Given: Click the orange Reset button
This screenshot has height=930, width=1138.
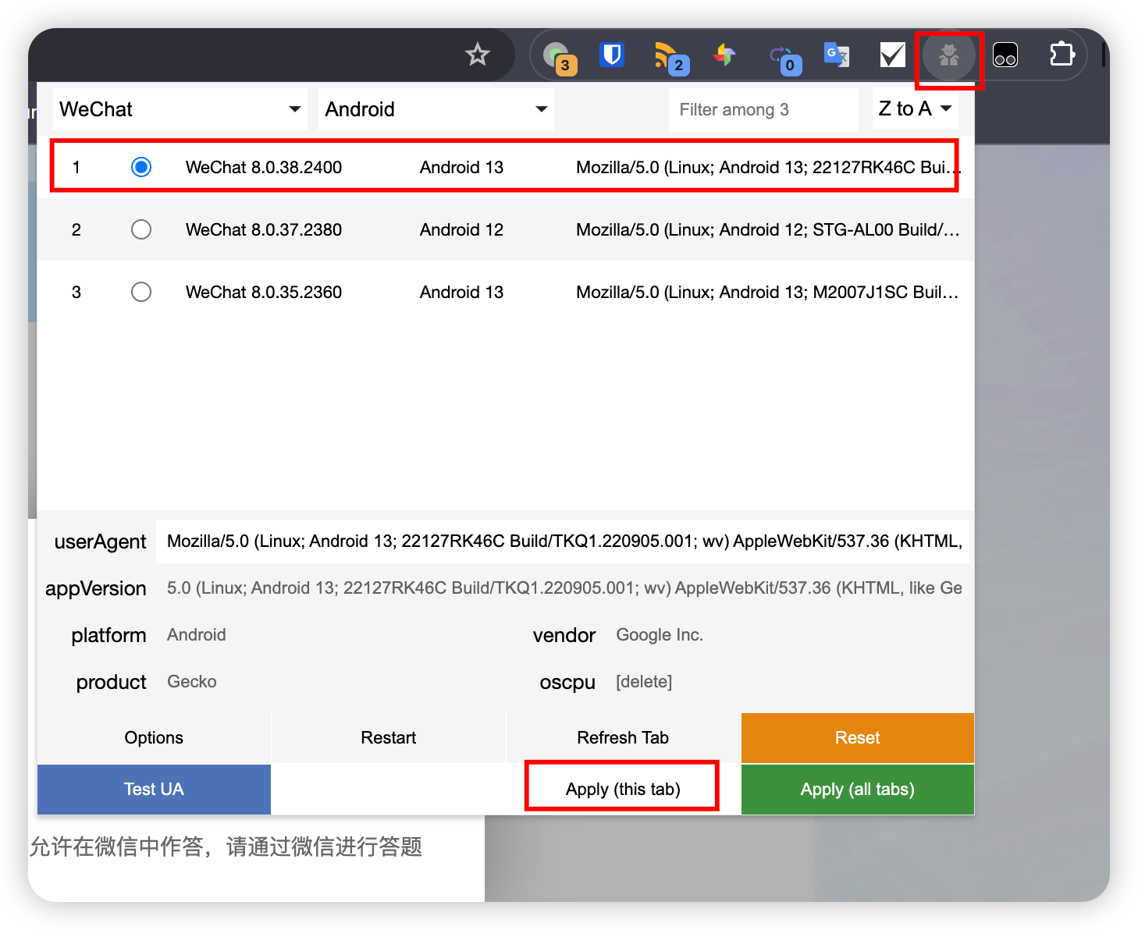Looking at the screenshot, I should (858, 738).
